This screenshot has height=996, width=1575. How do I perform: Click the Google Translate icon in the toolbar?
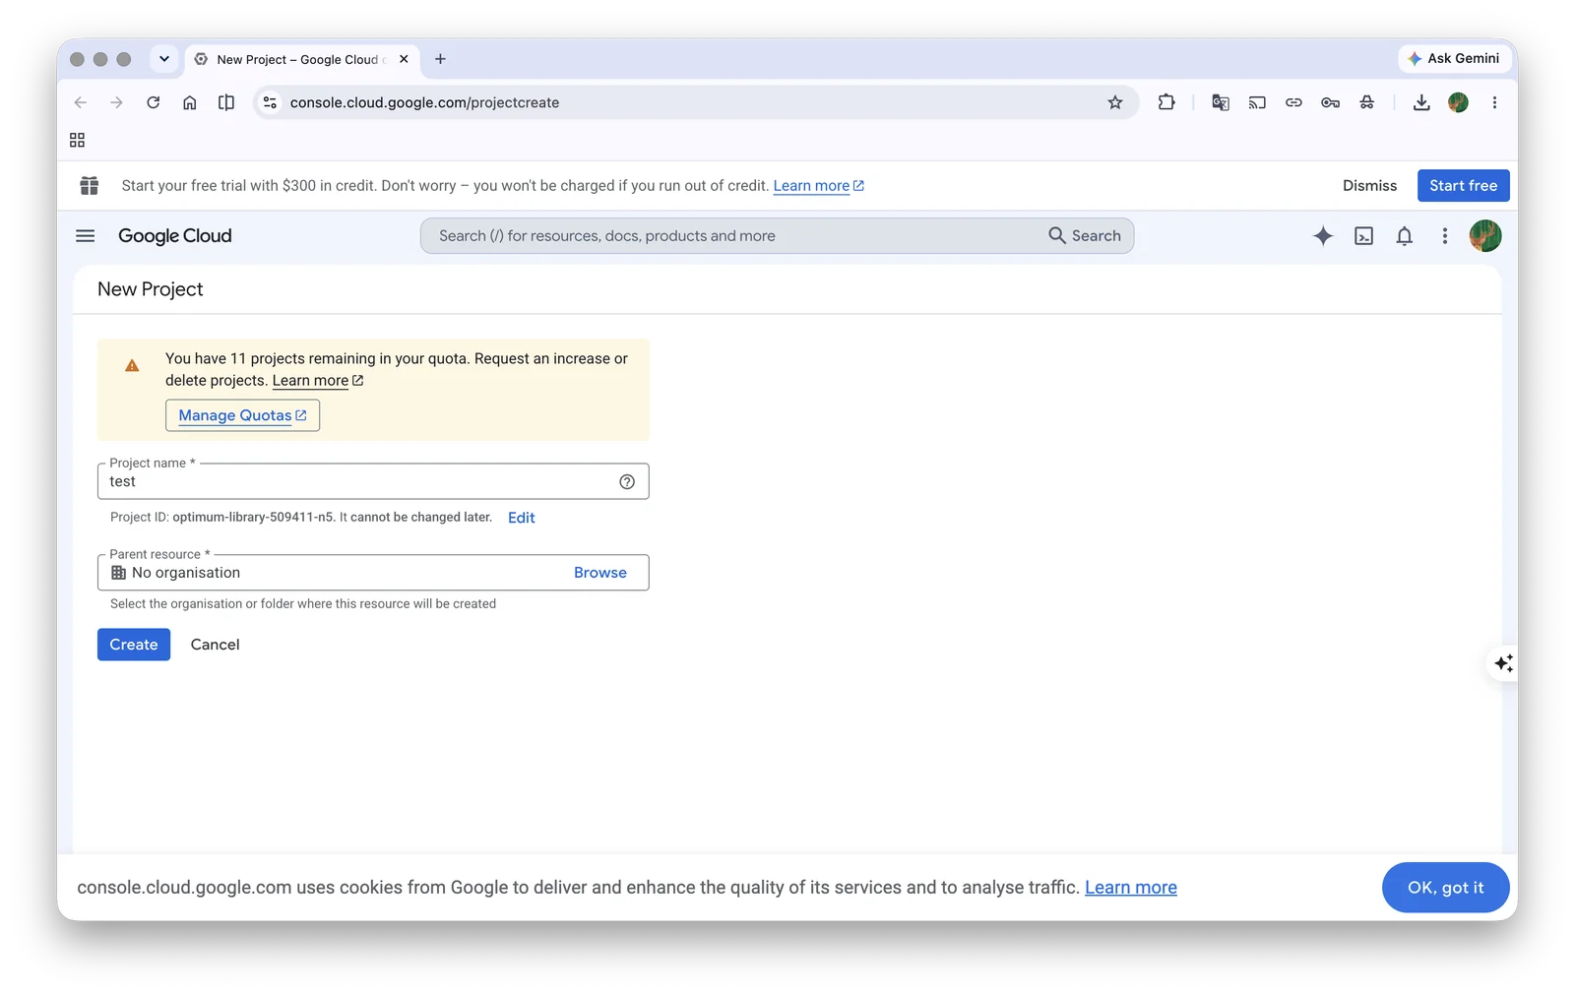click(x=1221, y=102)
